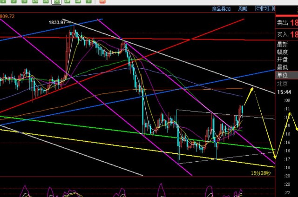Click the 北京 time zone label
The height and width of the screenshot is (197, 298).
tap(282, 84)
